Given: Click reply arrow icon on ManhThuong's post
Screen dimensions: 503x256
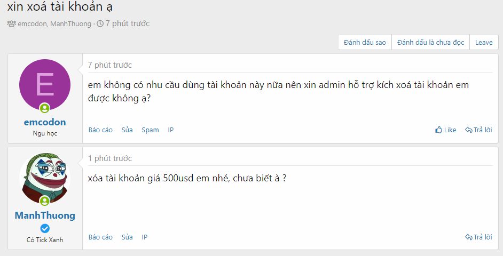Looking at the screenshot, I should tap(469, 237).
